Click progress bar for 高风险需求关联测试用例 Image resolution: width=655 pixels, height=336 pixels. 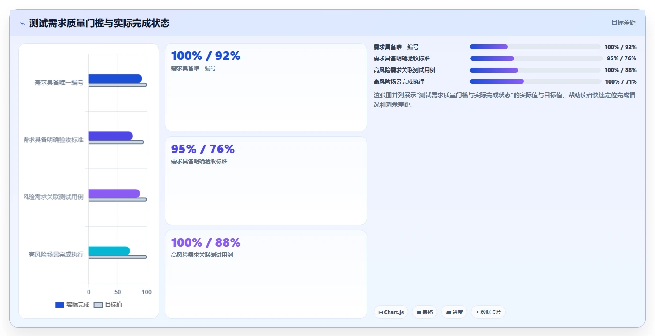pyautogui.click(x=535, y=70)
